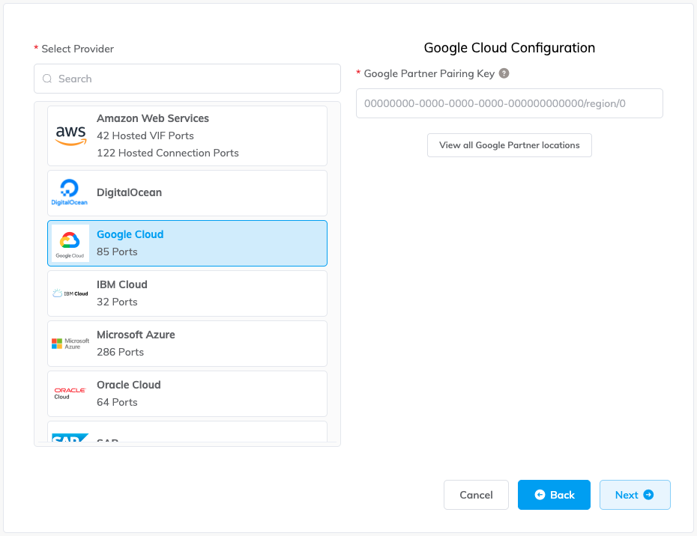The width and height of the screenshot is (697, 536).
Task: Click the DigitalOcean logo icon
Action: pyautogui.click(x=70, y=192)
